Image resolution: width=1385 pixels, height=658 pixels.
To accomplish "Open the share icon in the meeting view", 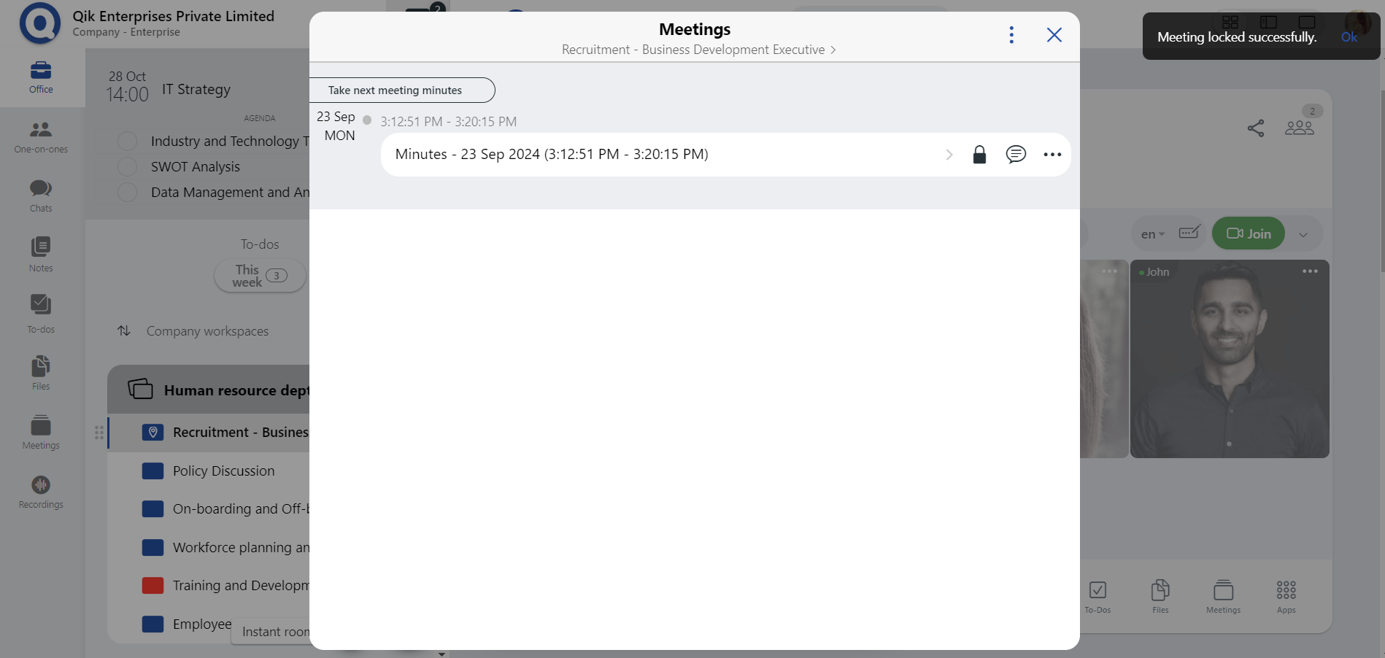I will tap(1256, 128).
